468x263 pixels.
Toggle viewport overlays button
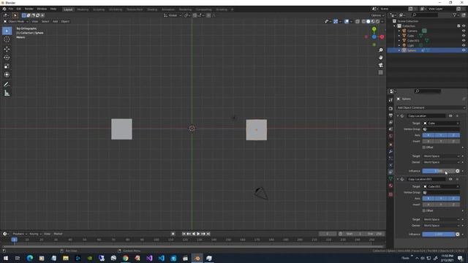coord(346,21)
